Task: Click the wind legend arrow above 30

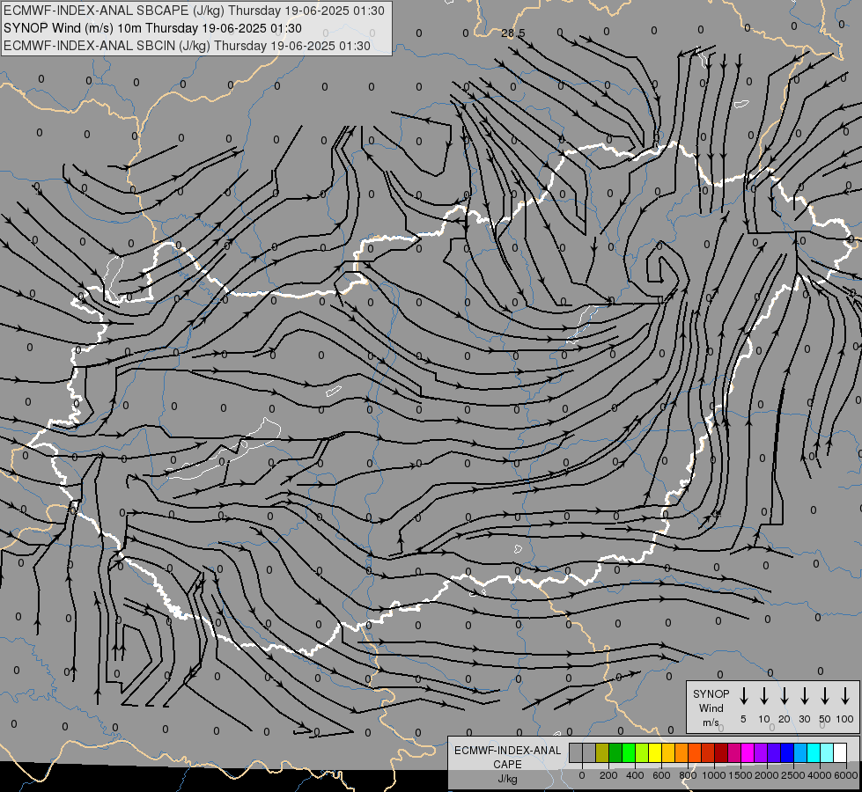Action: click(804, 695)
